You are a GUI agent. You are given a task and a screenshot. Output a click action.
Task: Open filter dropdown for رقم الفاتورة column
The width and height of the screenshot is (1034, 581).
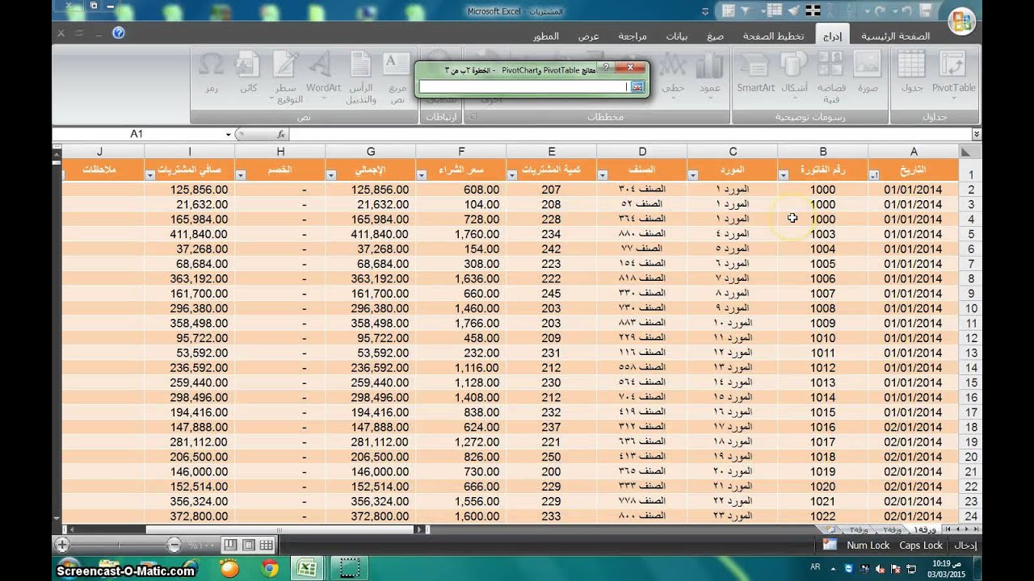pos(784,175)
